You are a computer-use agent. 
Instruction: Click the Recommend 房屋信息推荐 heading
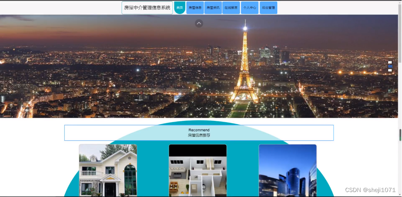(x=199, y=133)
